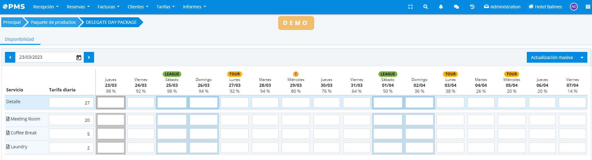This screenshot has width=592, height=160.
Task: Click the AD user avatar
Action: coord(574,7)
